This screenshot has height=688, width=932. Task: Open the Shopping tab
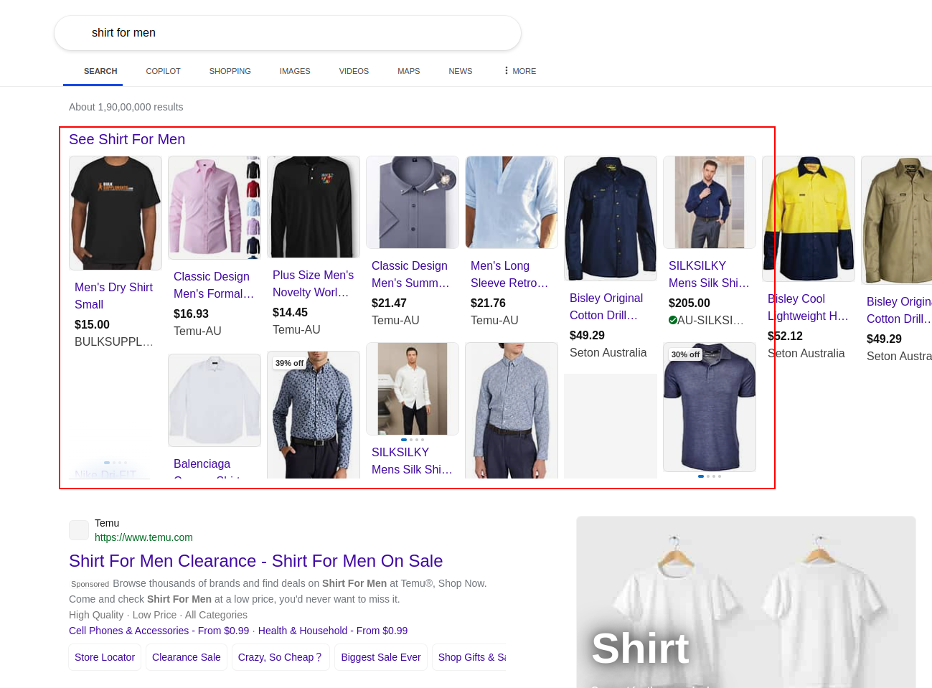pos(230,71)
